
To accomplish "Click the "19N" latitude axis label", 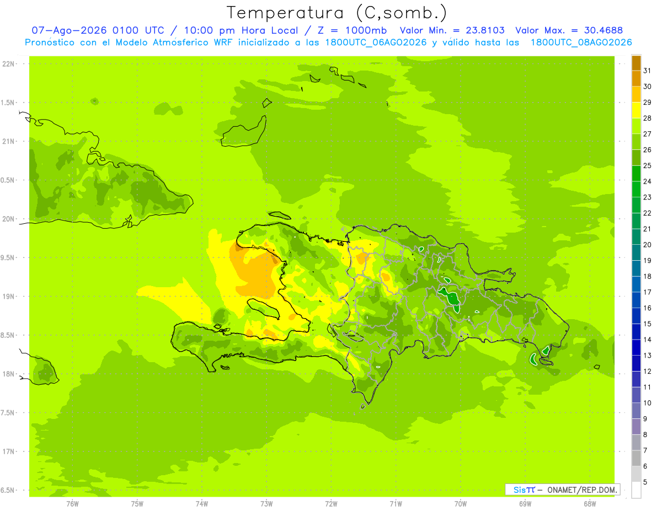I will point(8,297).
